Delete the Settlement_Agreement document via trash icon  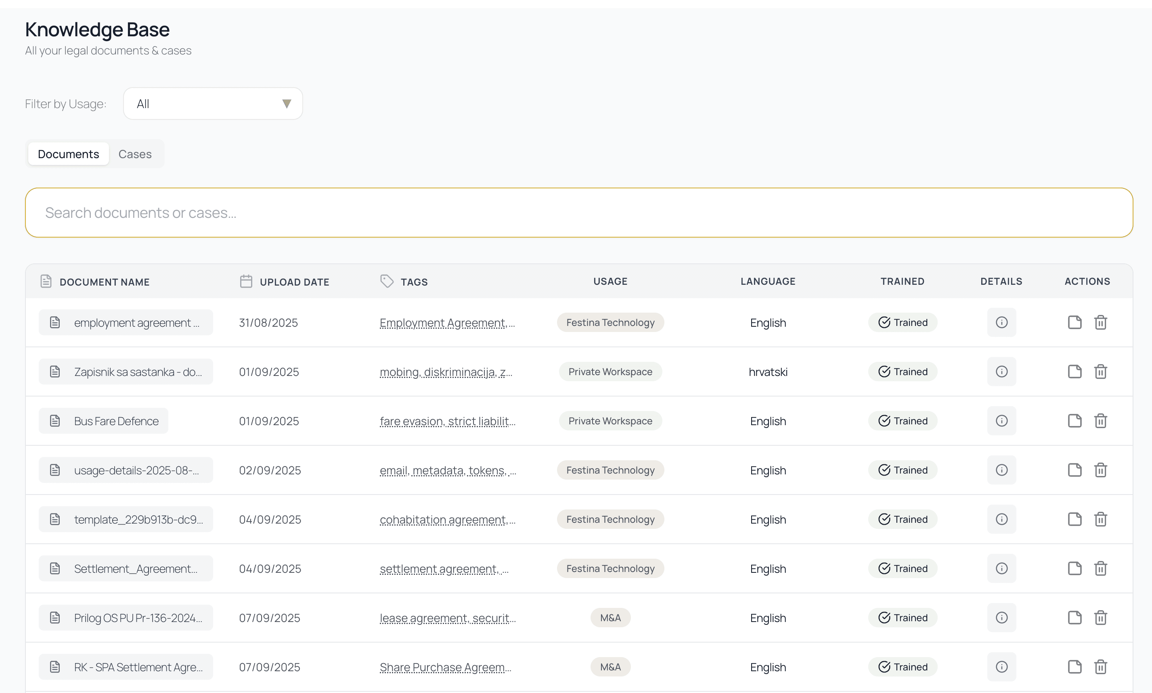tap(1100, 568)
